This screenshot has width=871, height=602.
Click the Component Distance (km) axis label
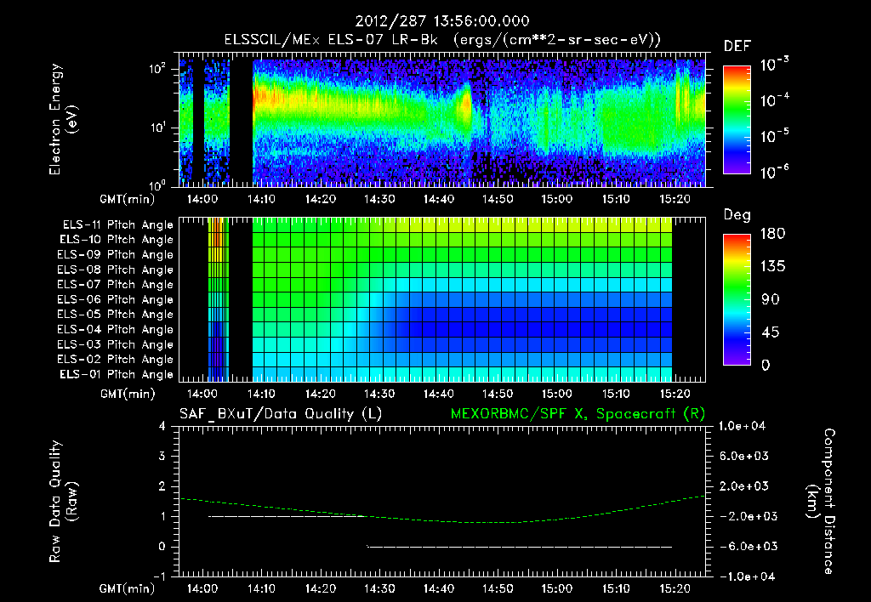(x=821, y=502)
